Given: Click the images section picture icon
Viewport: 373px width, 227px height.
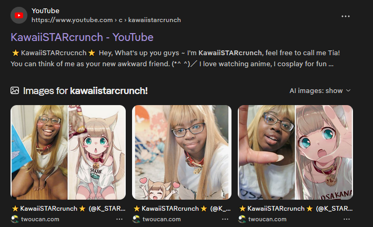Looking at the screenshot, I should point(15,90).
